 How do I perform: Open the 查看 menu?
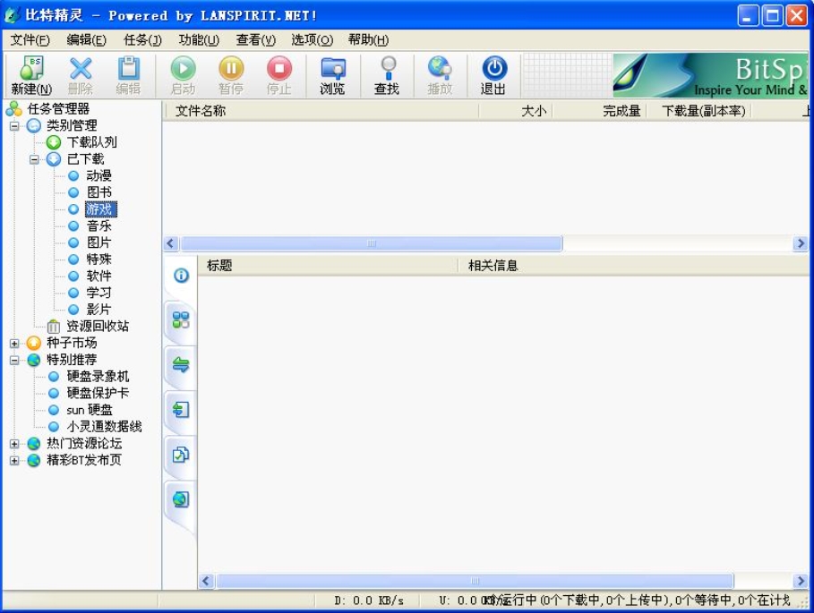[254, 39]
